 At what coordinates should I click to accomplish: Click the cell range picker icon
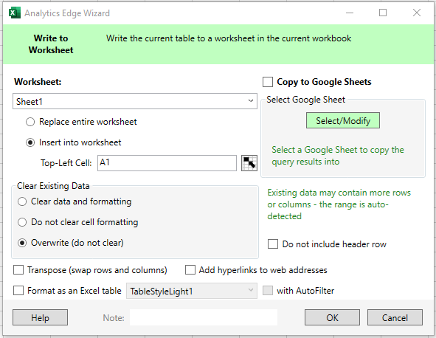249,163
